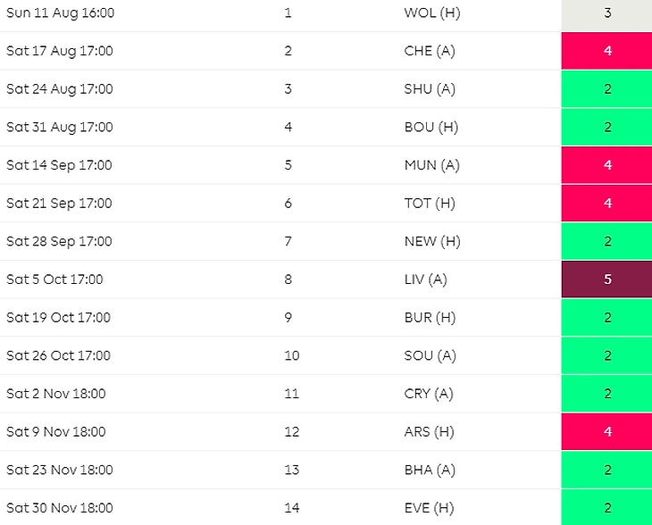Click the red difficulty 4 cell for ARS
The height and width of the screenshot is (525, 652).
point(606,432)
